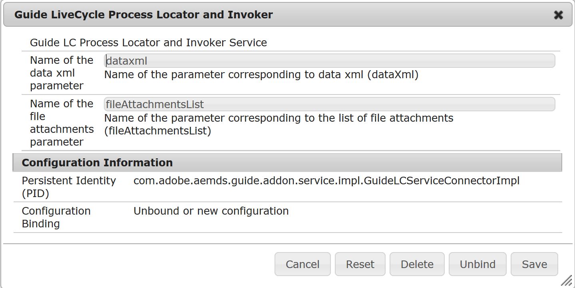Screen dimensions: 575x288
Task: Save the configuration changes
Action: point(534,264)
